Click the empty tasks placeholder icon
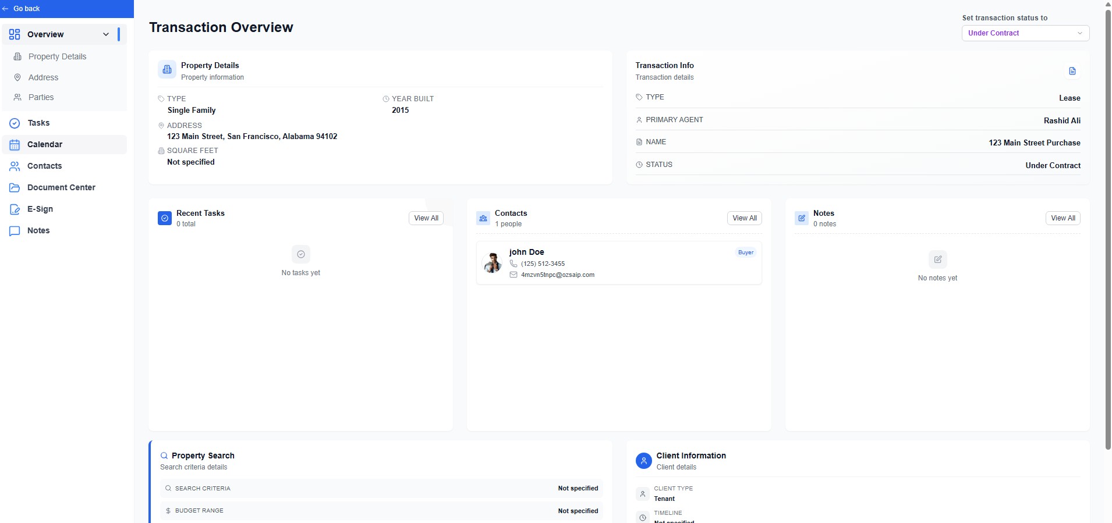 (x=301, y=254)
